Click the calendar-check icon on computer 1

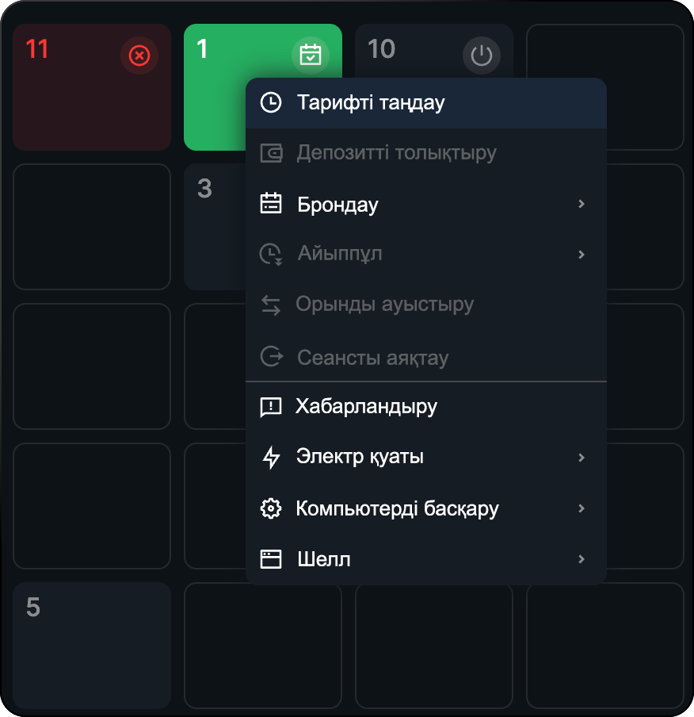[311, 55]
